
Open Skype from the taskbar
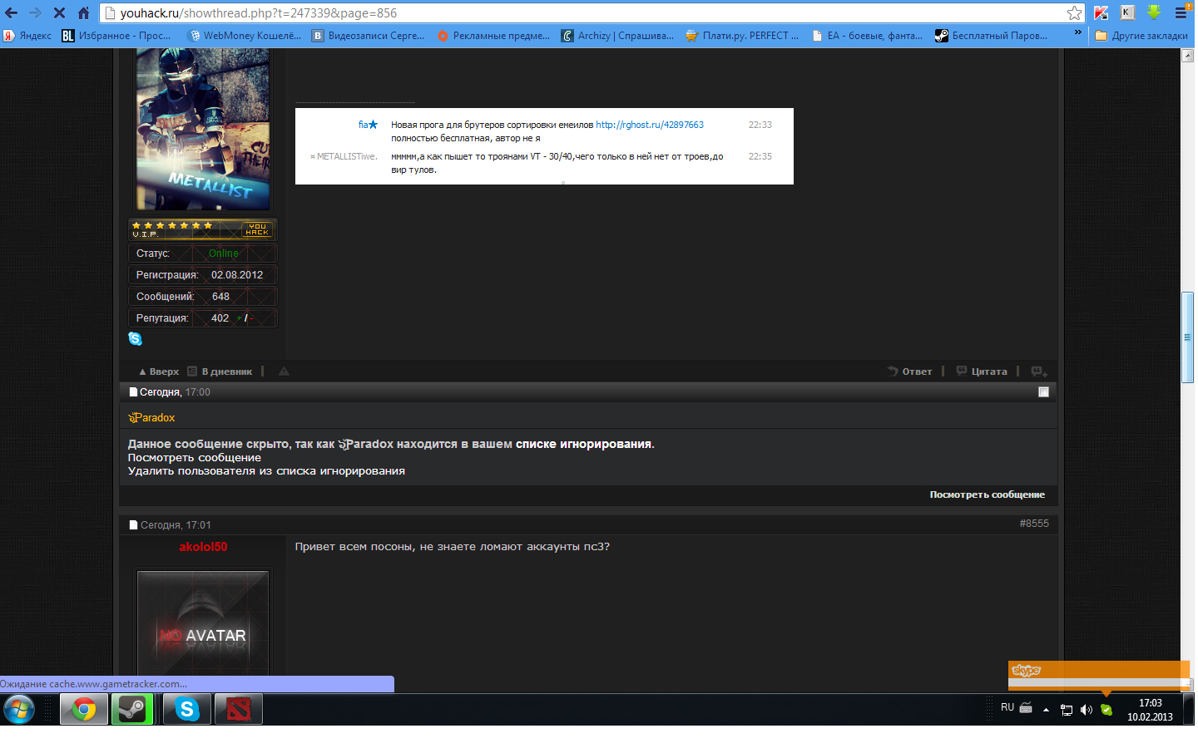(x=187, y=709)
